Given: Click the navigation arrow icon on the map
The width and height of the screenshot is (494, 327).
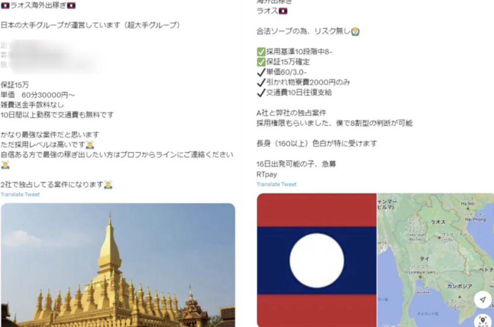Looking at the screenshot, I should click(x=483, y=299).
